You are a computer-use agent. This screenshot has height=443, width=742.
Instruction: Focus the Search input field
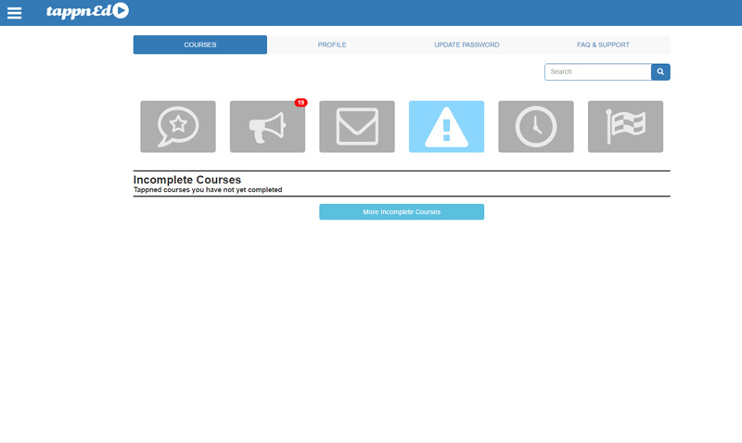(x=597, y=72)
